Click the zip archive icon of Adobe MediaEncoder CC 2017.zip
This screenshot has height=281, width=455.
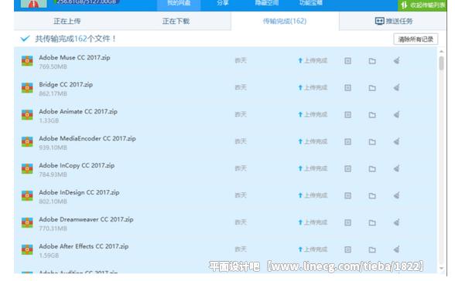[x=27, y=141]
